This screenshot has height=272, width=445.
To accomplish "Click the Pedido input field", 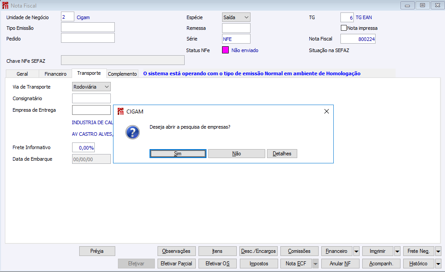I will tap(88, 38).
